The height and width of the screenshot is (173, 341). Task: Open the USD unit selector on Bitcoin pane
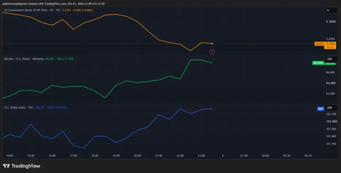[331, 59]
